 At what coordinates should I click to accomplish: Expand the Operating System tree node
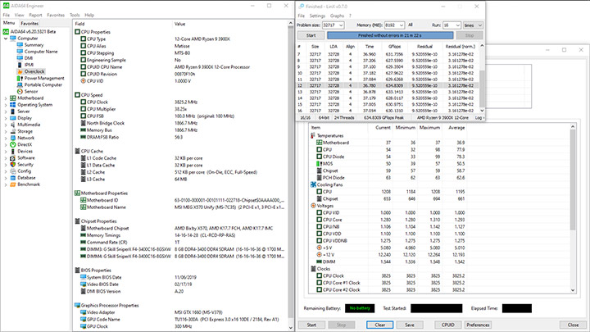(x=6, y=105)
